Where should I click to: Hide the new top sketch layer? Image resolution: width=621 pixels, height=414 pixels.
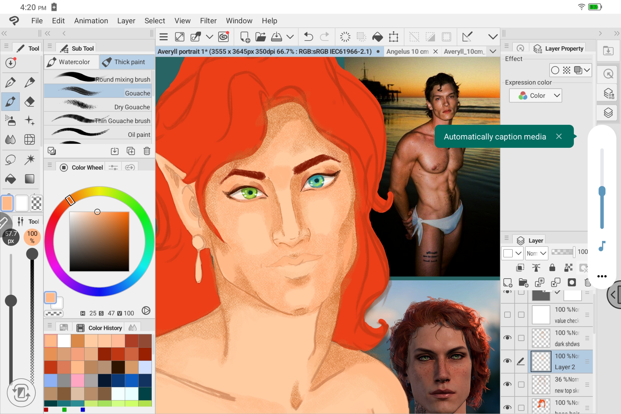coord(507,384)
